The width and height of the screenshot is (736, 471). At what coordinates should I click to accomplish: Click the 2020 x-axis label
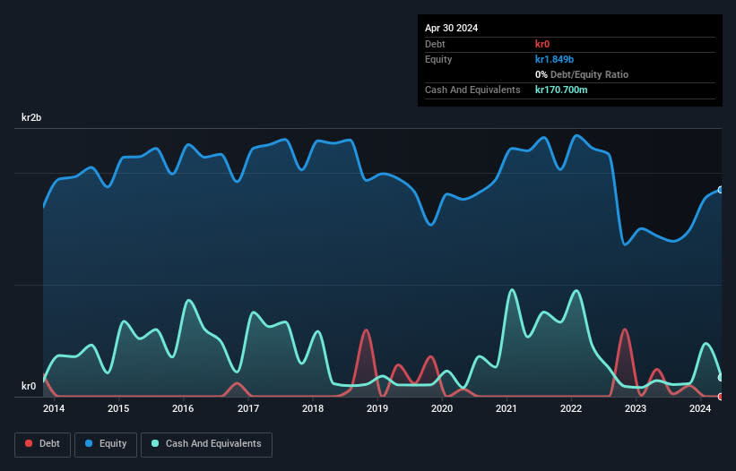coord(442,408)
